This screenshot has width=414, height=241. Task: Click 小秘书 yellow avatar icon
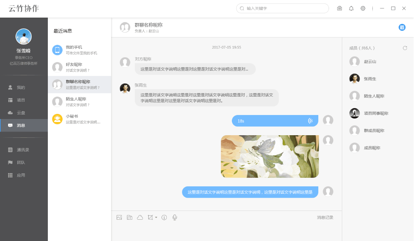coord(57,119)
